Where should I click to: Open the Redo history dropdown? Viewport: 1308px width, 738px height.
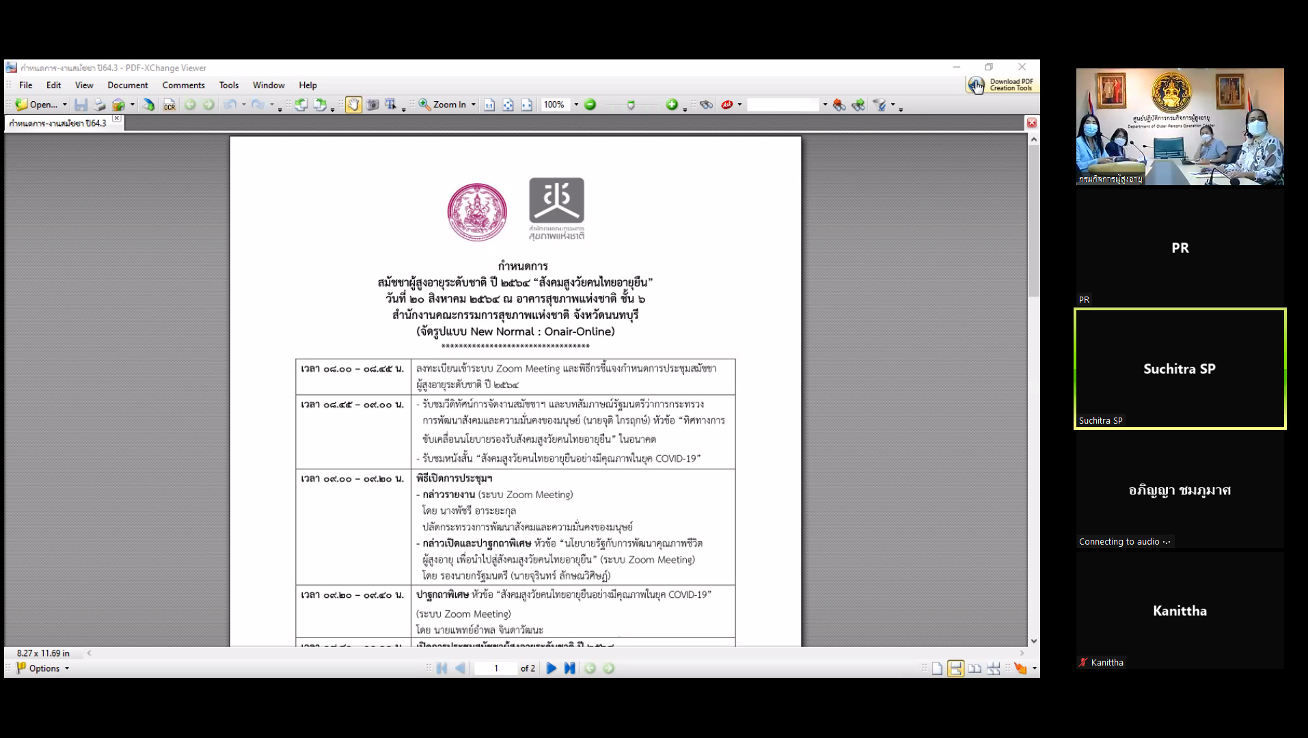point(271,105)
